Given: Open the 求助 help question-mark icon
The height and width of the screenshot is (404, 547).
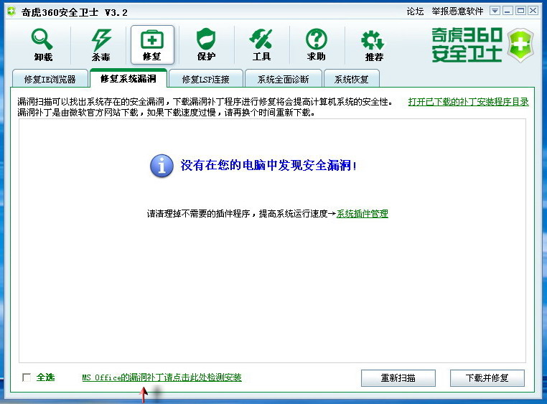Looking at the screenshot, I should [x=316, y=44].
